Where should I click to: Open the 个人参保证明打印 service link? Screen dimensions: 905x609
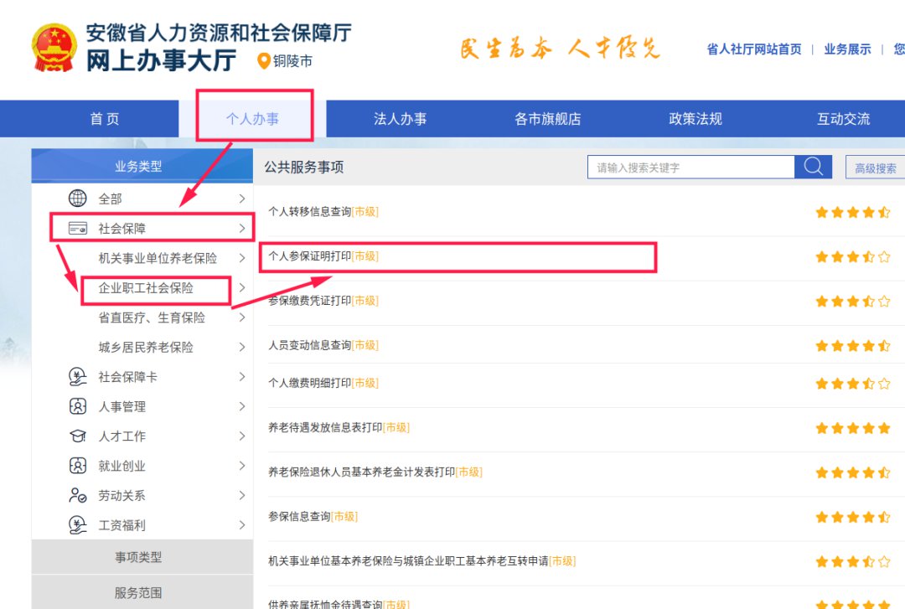[x=309, y=256]
